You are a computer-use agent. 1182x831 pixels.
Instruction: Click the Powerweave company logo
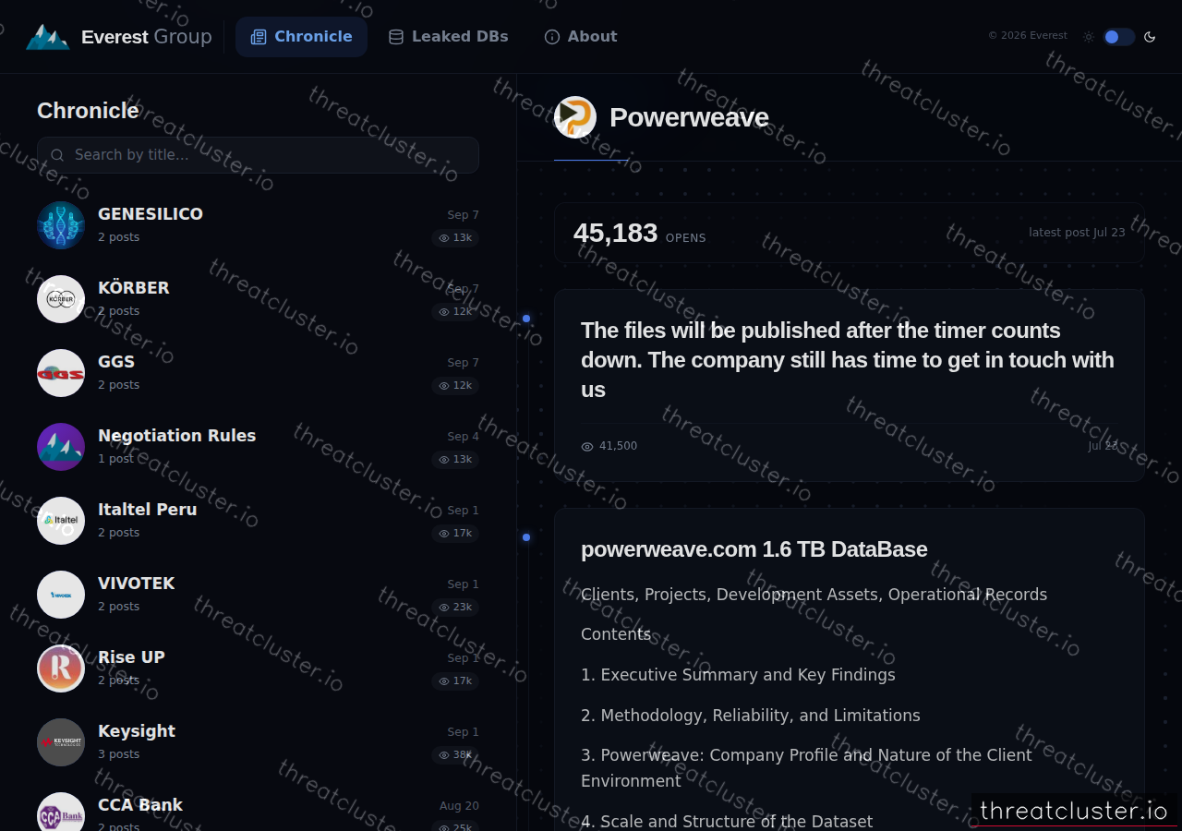(575, 117)
